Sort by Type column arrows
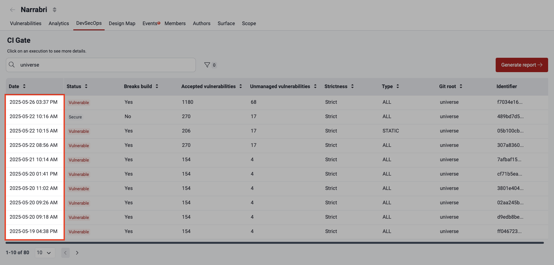Image resolution: width=554 pixels, height=265 pixels. point(398,86)
